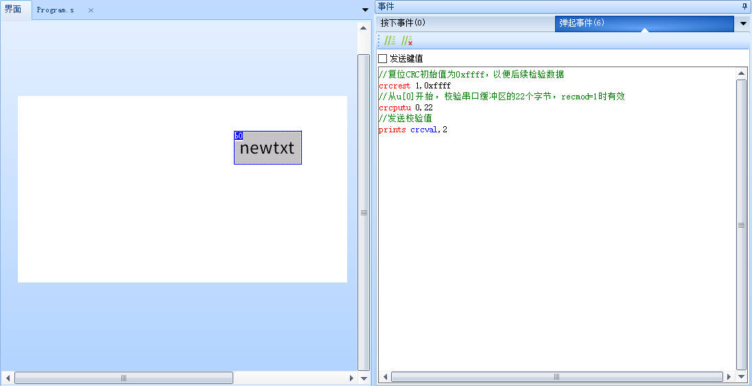Click the code editor's scroll up arrow
This screenshot has width=752, height=386.
[741, 73]
